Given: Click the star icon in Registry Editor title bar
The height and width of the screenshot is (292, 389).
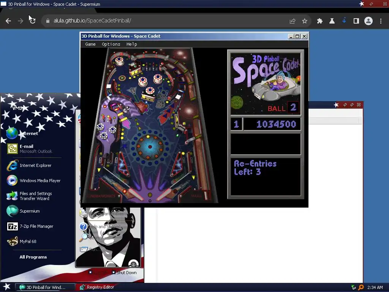Looking at the screenshot, I should tap(336, 105).
